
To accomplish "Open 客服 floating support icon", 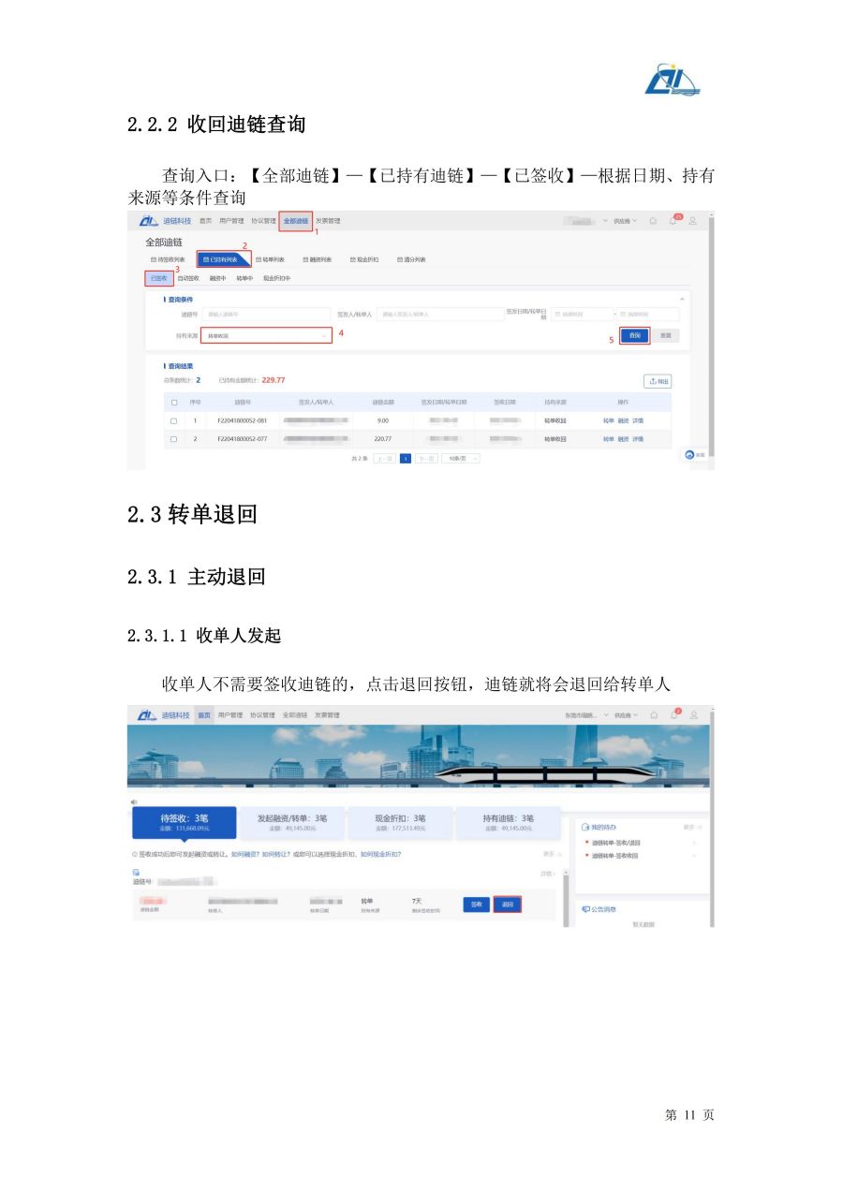I will (694, 454).
